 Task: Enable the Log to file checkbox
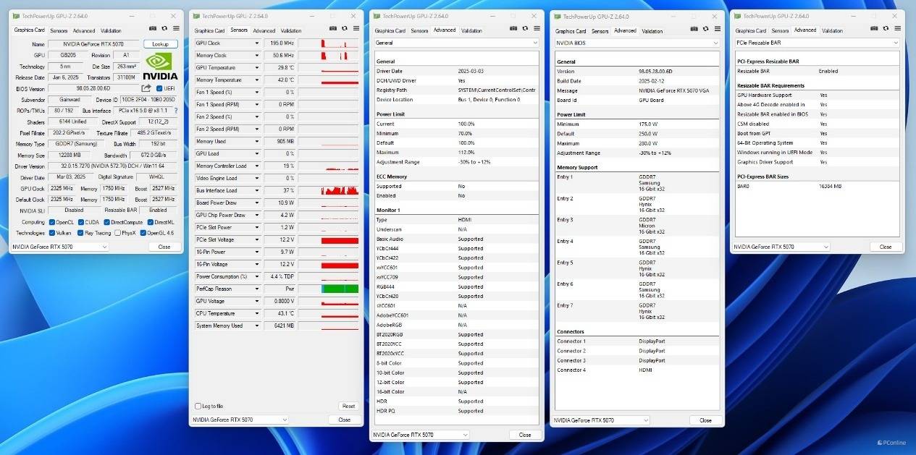pos(199,406)
